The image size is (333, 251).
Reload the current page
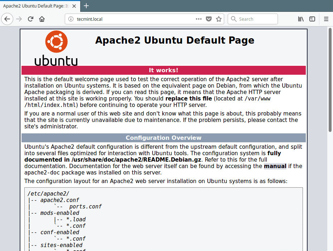click(x=31, y=19)
